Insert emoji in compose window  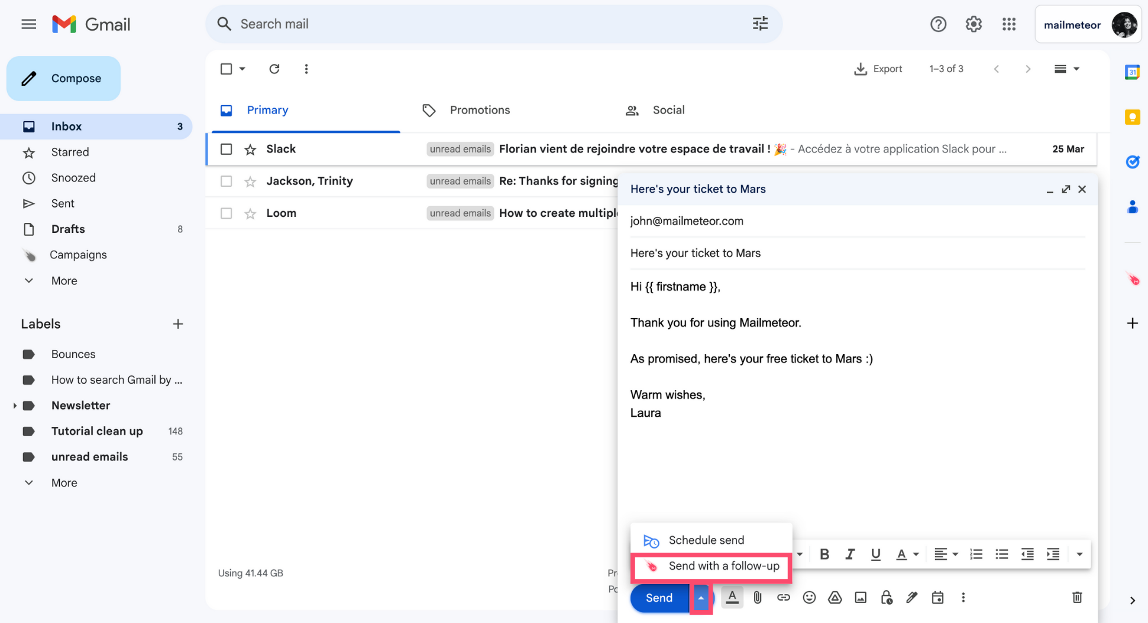point(809,598)
